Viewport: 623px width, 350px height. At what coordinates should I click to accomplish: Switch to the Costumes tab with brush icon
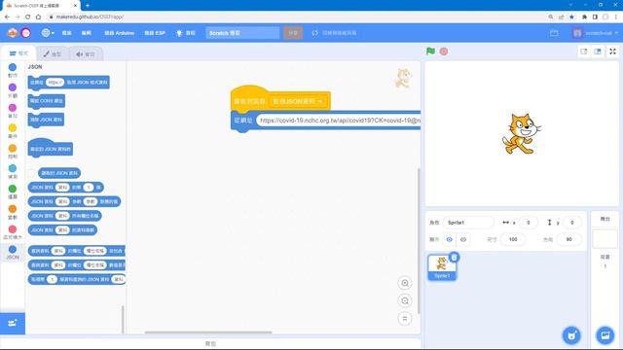(x=52, y=54)
